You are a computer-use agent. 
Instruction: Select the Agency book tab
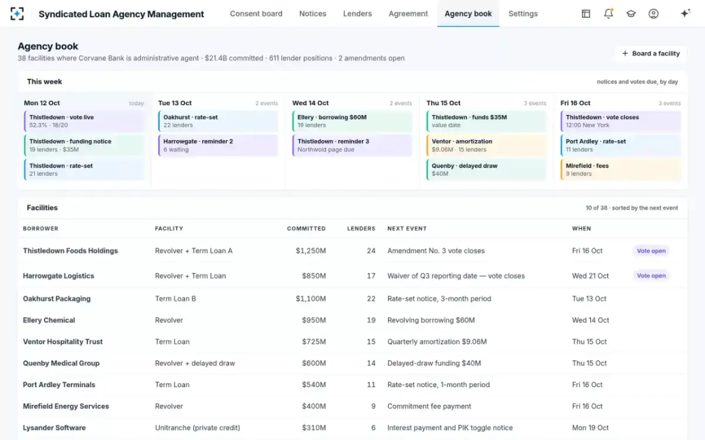coord(468,13)
